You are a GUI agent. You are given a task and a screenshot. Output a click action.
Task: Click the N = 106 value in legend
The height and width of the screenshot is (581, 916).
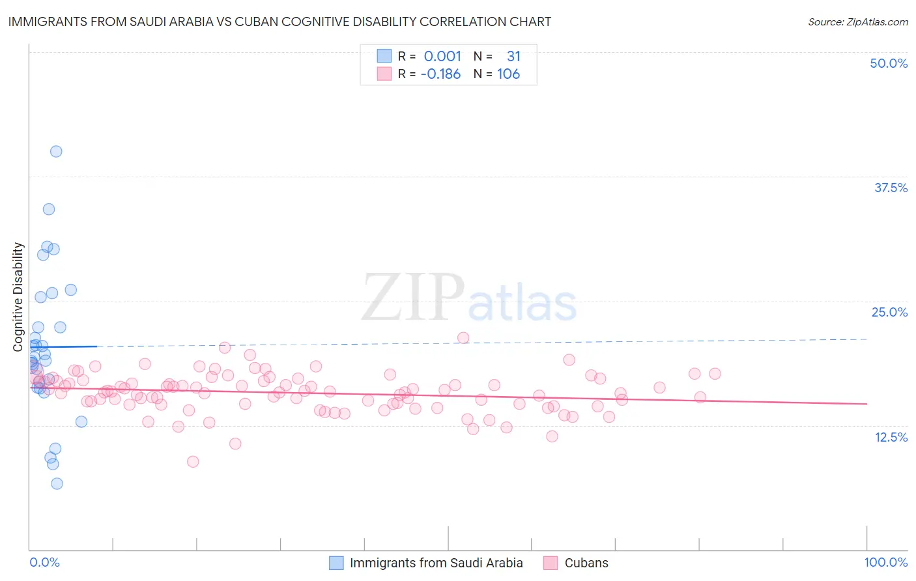click(x=496, y=74)
